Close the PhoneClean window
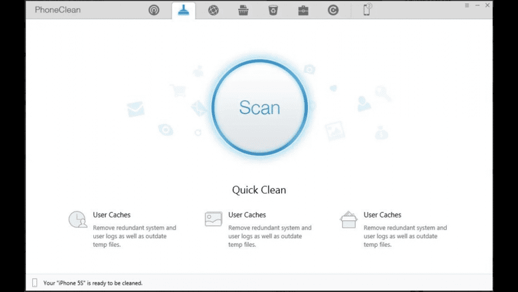This screenshot has width=518, height=292. (x=487, y=5)
